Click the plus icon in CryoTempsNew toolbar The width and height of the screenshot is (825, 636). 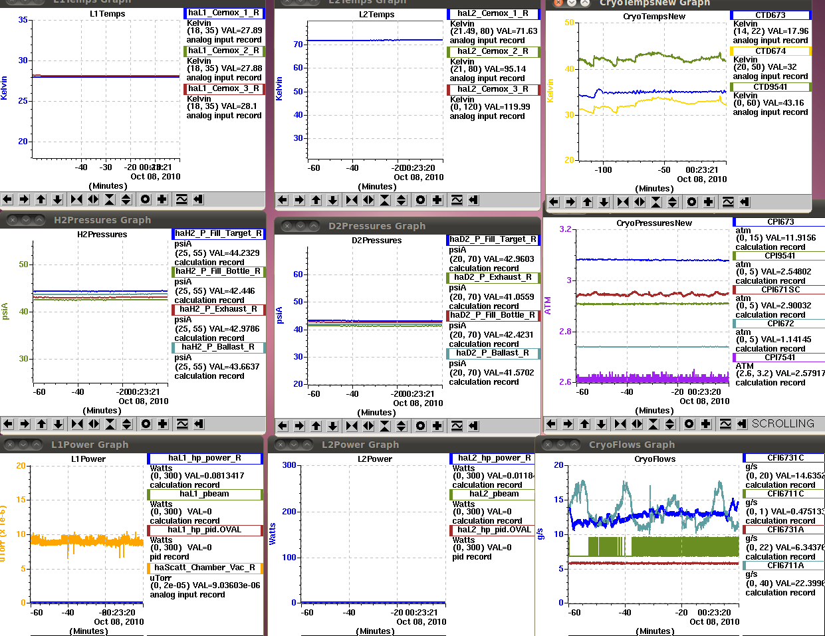point(709,202)
